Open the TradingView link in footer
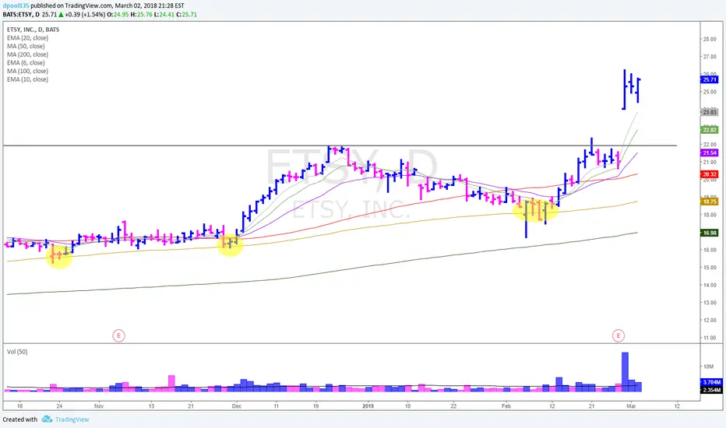 72,419
